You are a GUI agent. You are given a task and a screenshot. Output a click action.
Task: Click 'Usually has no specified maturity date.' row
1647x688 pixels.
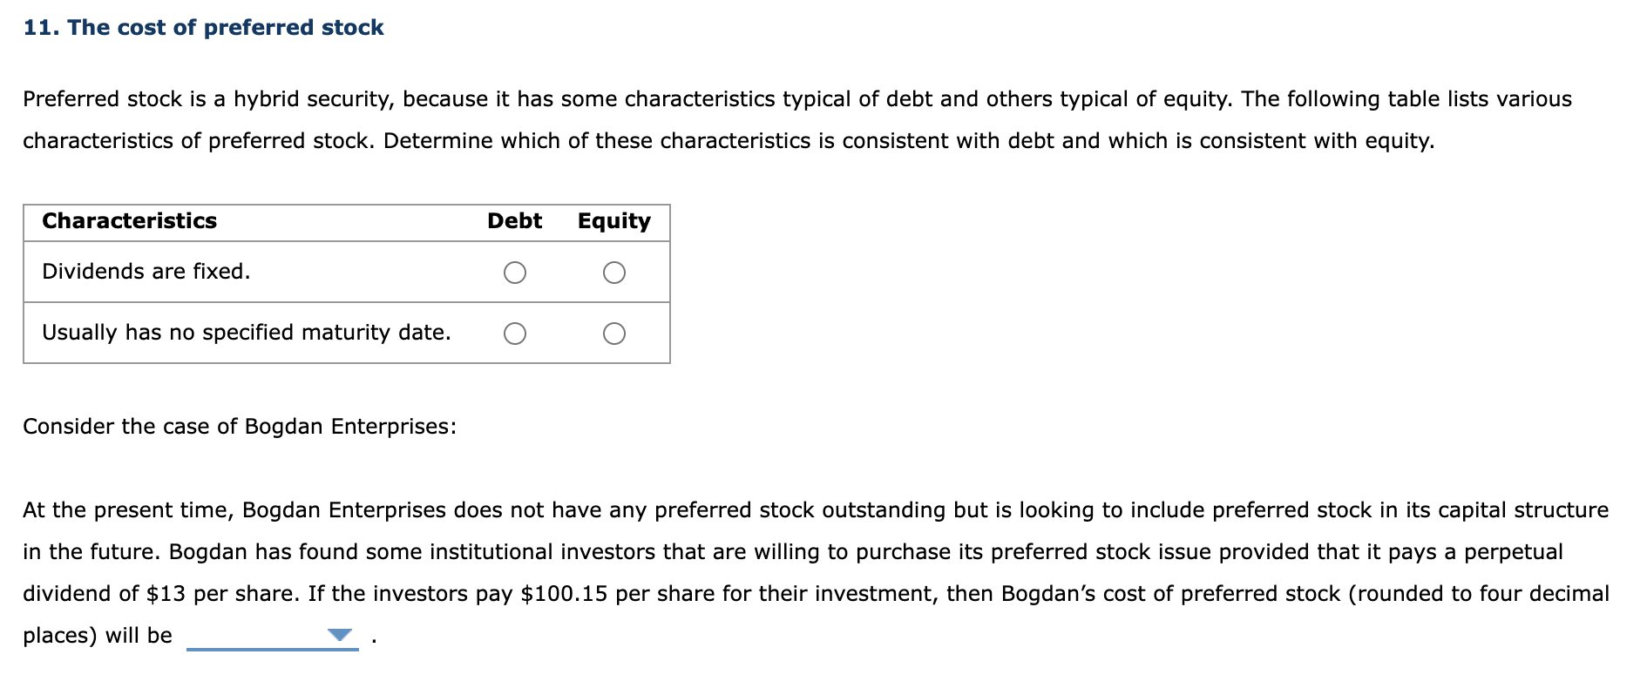coord(246,333)
